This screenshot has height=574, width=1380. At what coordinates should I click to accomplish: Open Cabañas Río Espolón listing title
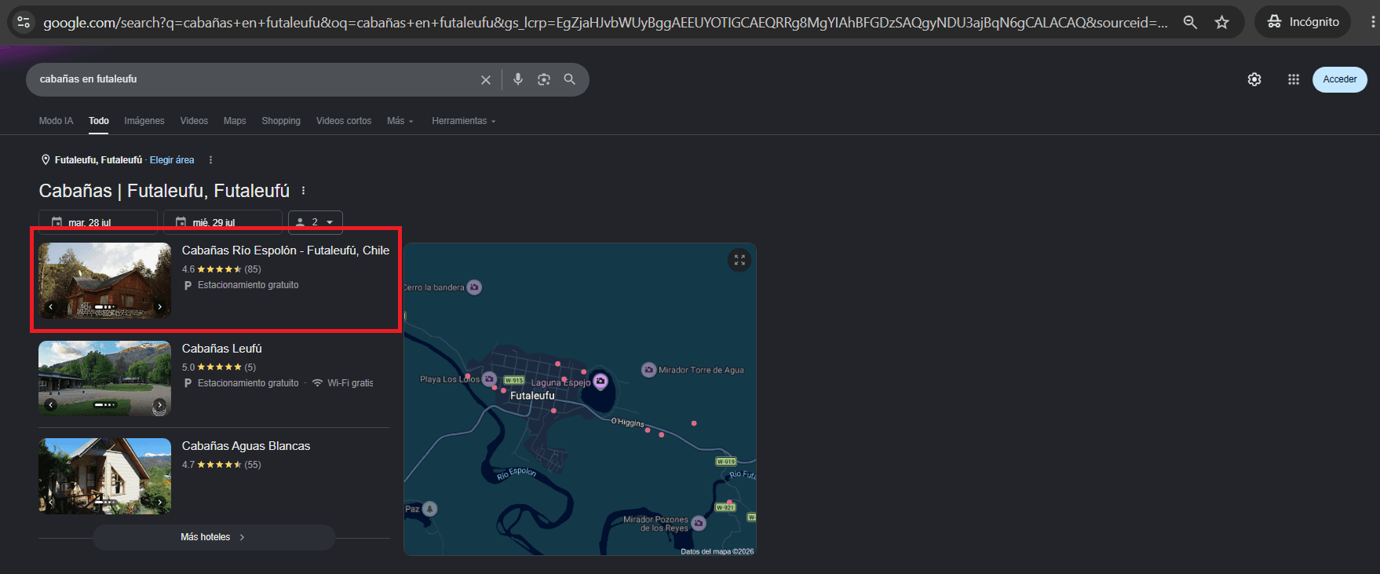pyautogui.click(x=286, y=250)
